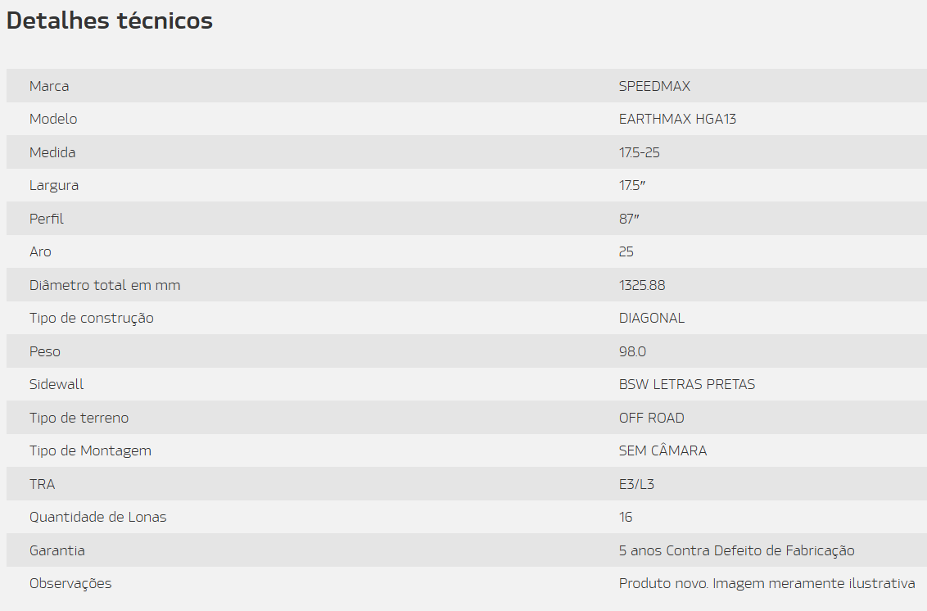Select the BSW LETRAS PRETAS sidewall text
Image resolution: width=927 pixels, height=611 pixels.
click(687, 384)
